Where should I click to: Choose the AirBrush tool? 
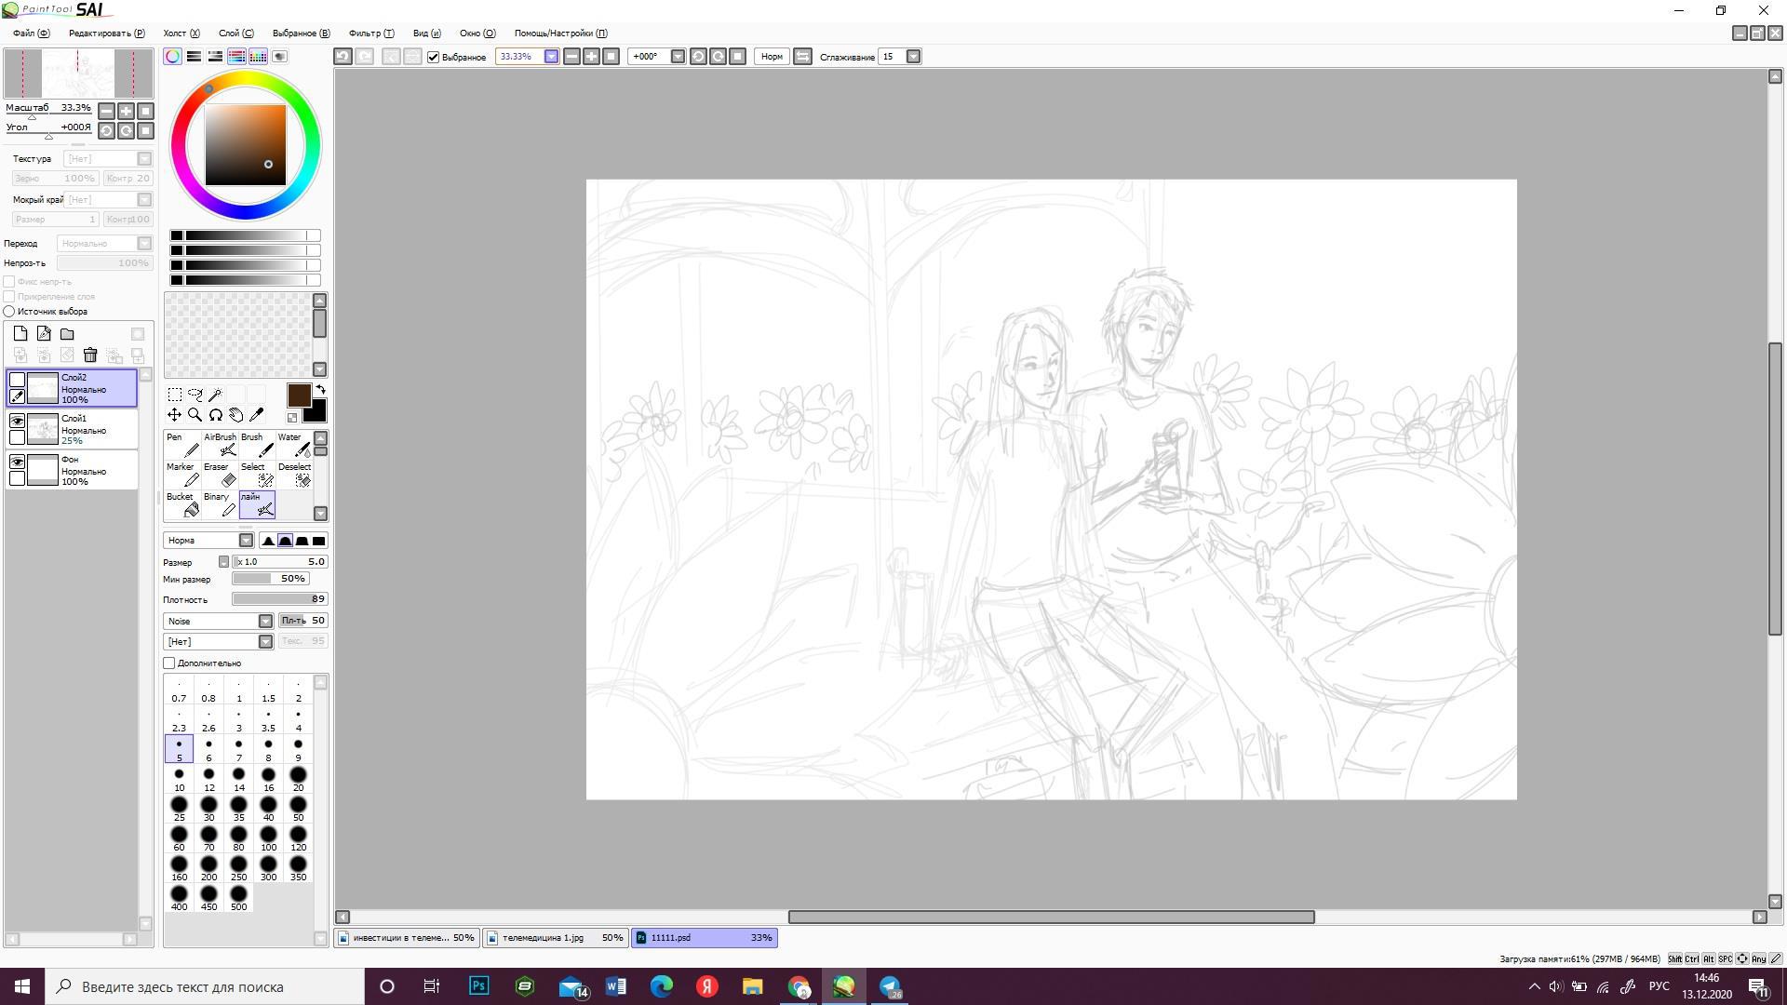coord(222,446)
